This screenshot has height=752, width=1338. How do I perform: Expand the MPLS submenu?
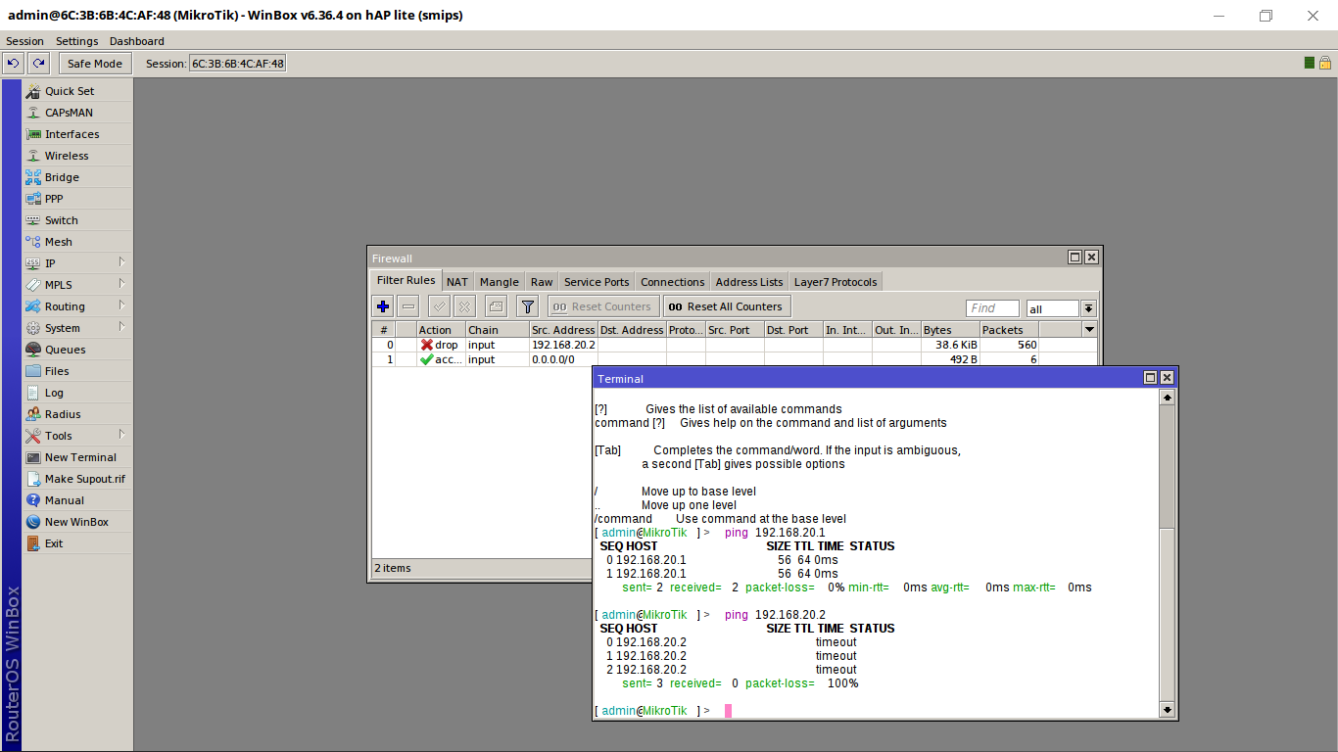click(77, 285)
